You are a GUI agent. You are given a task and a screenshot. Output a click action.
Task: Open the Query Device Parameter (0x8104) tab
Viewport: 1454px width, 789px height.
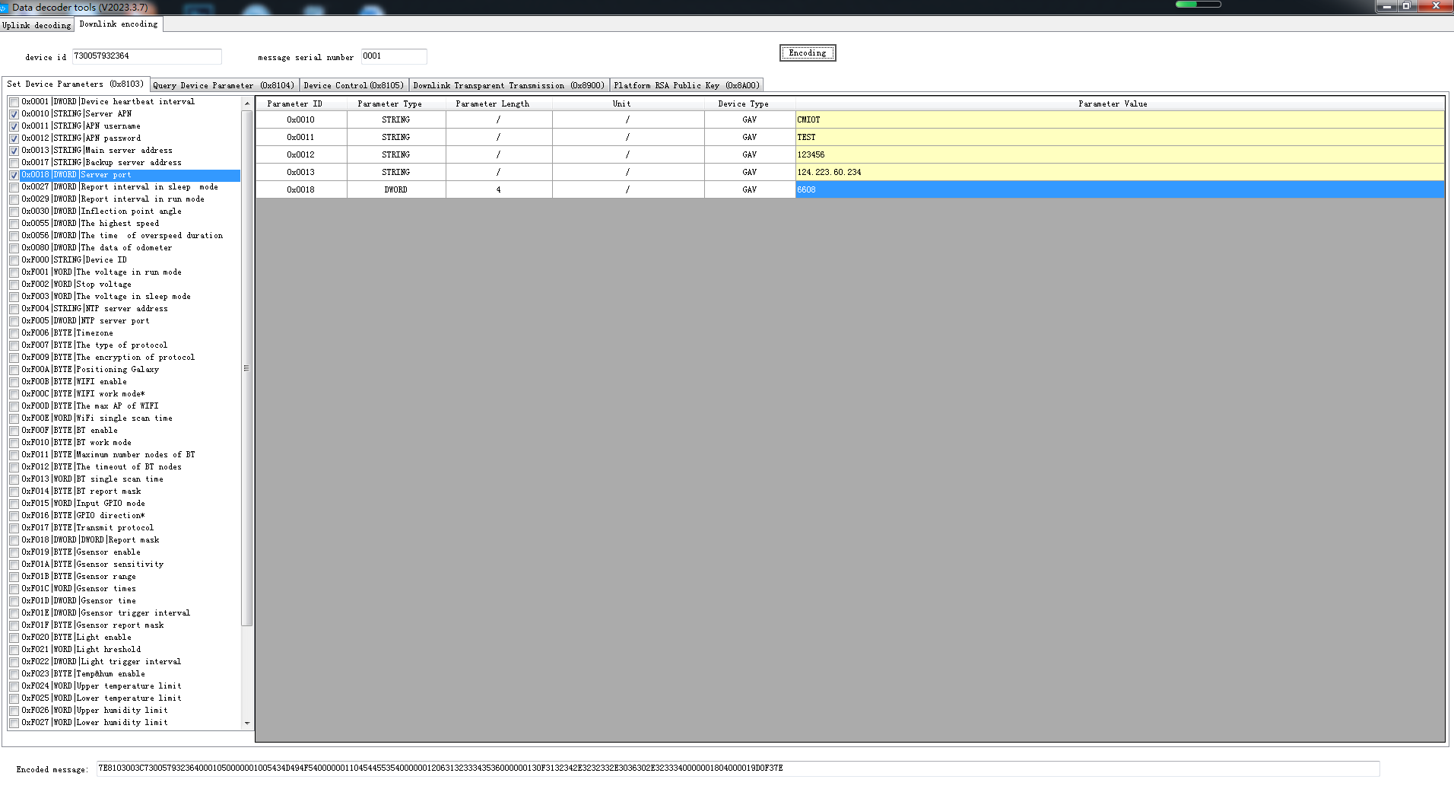click(224, 85)
